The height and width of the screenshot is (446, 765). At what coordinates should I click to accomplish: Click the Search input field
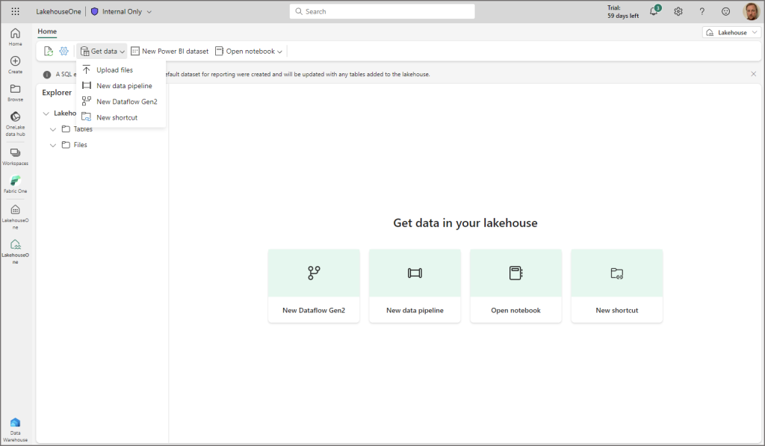pos(382,11)
